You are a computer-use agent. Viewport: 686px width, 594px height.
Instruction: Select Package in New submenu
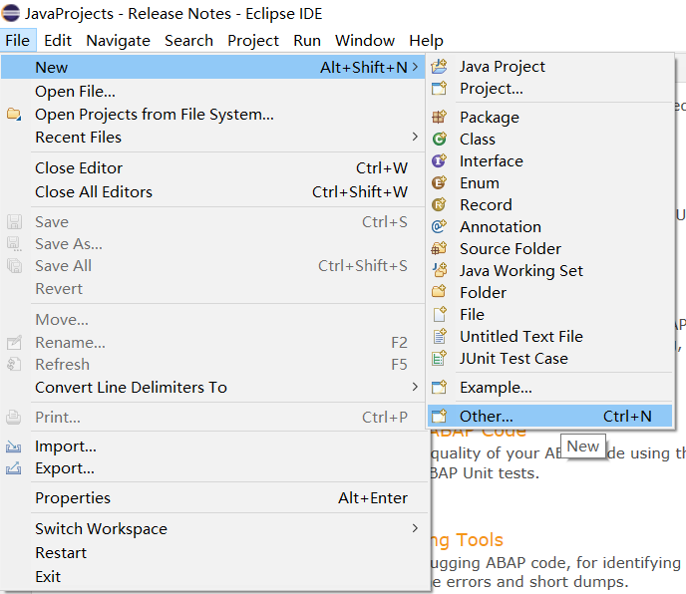(550, 118)
